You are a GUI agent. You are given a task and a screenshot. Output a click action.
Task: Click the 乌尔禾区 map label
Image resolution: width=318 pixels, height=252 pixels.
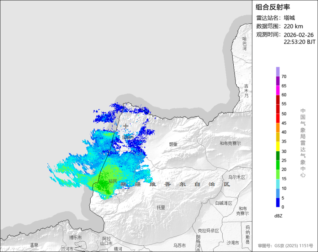click(237, 177)
